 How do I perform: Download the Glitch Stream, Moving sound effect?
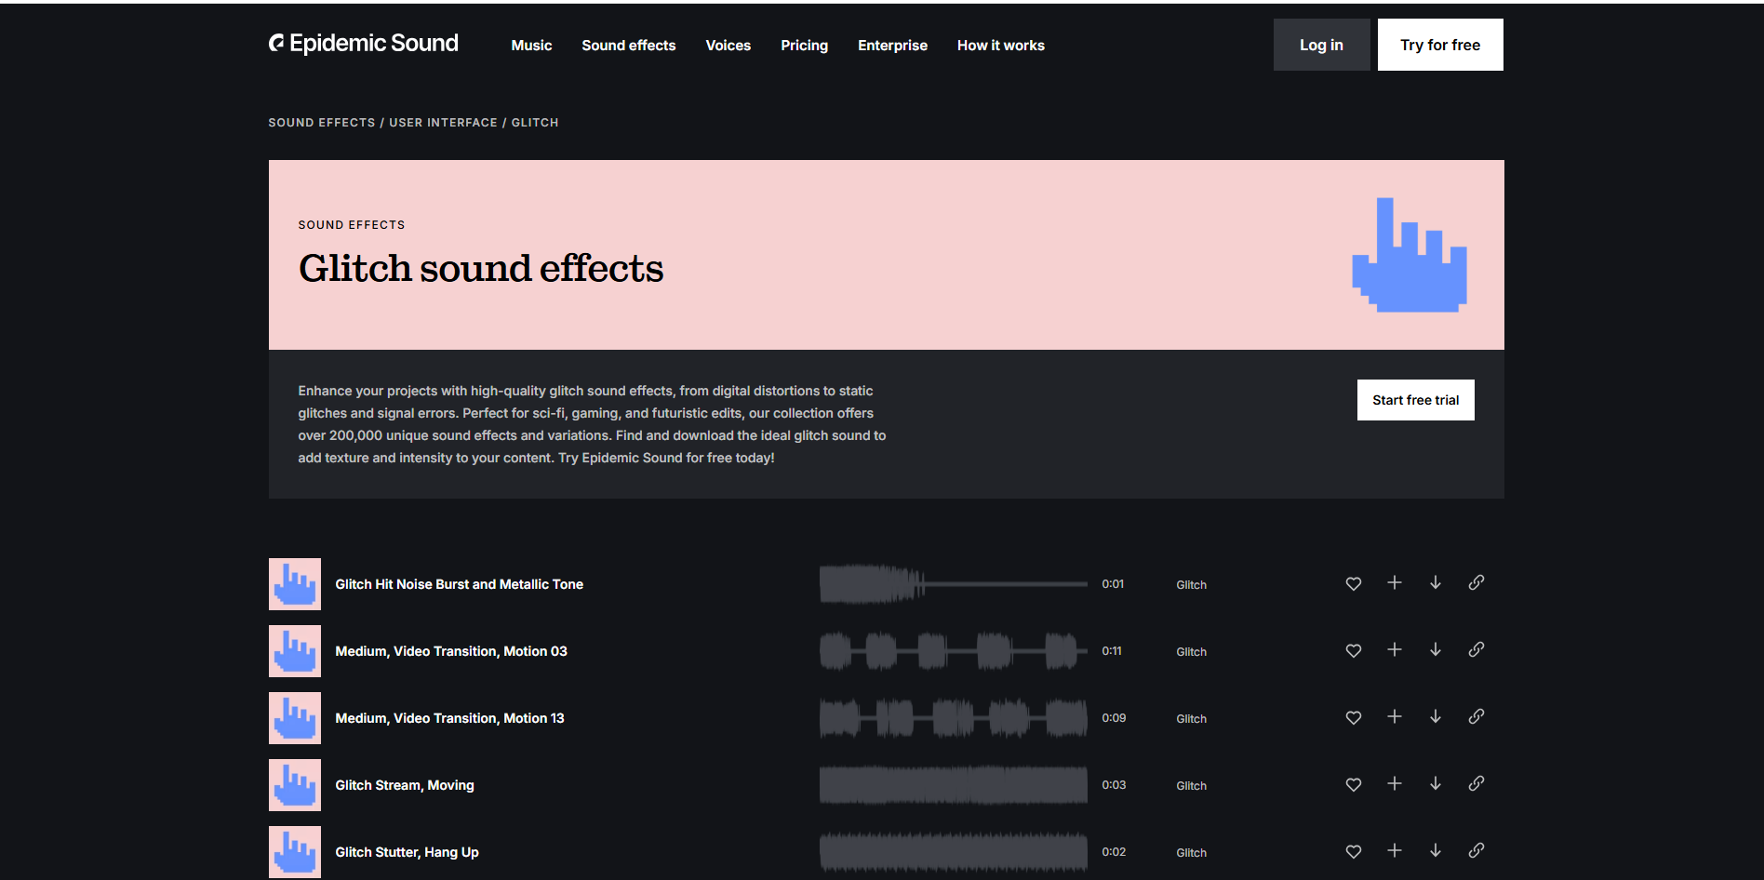[x=1435, y=784]
